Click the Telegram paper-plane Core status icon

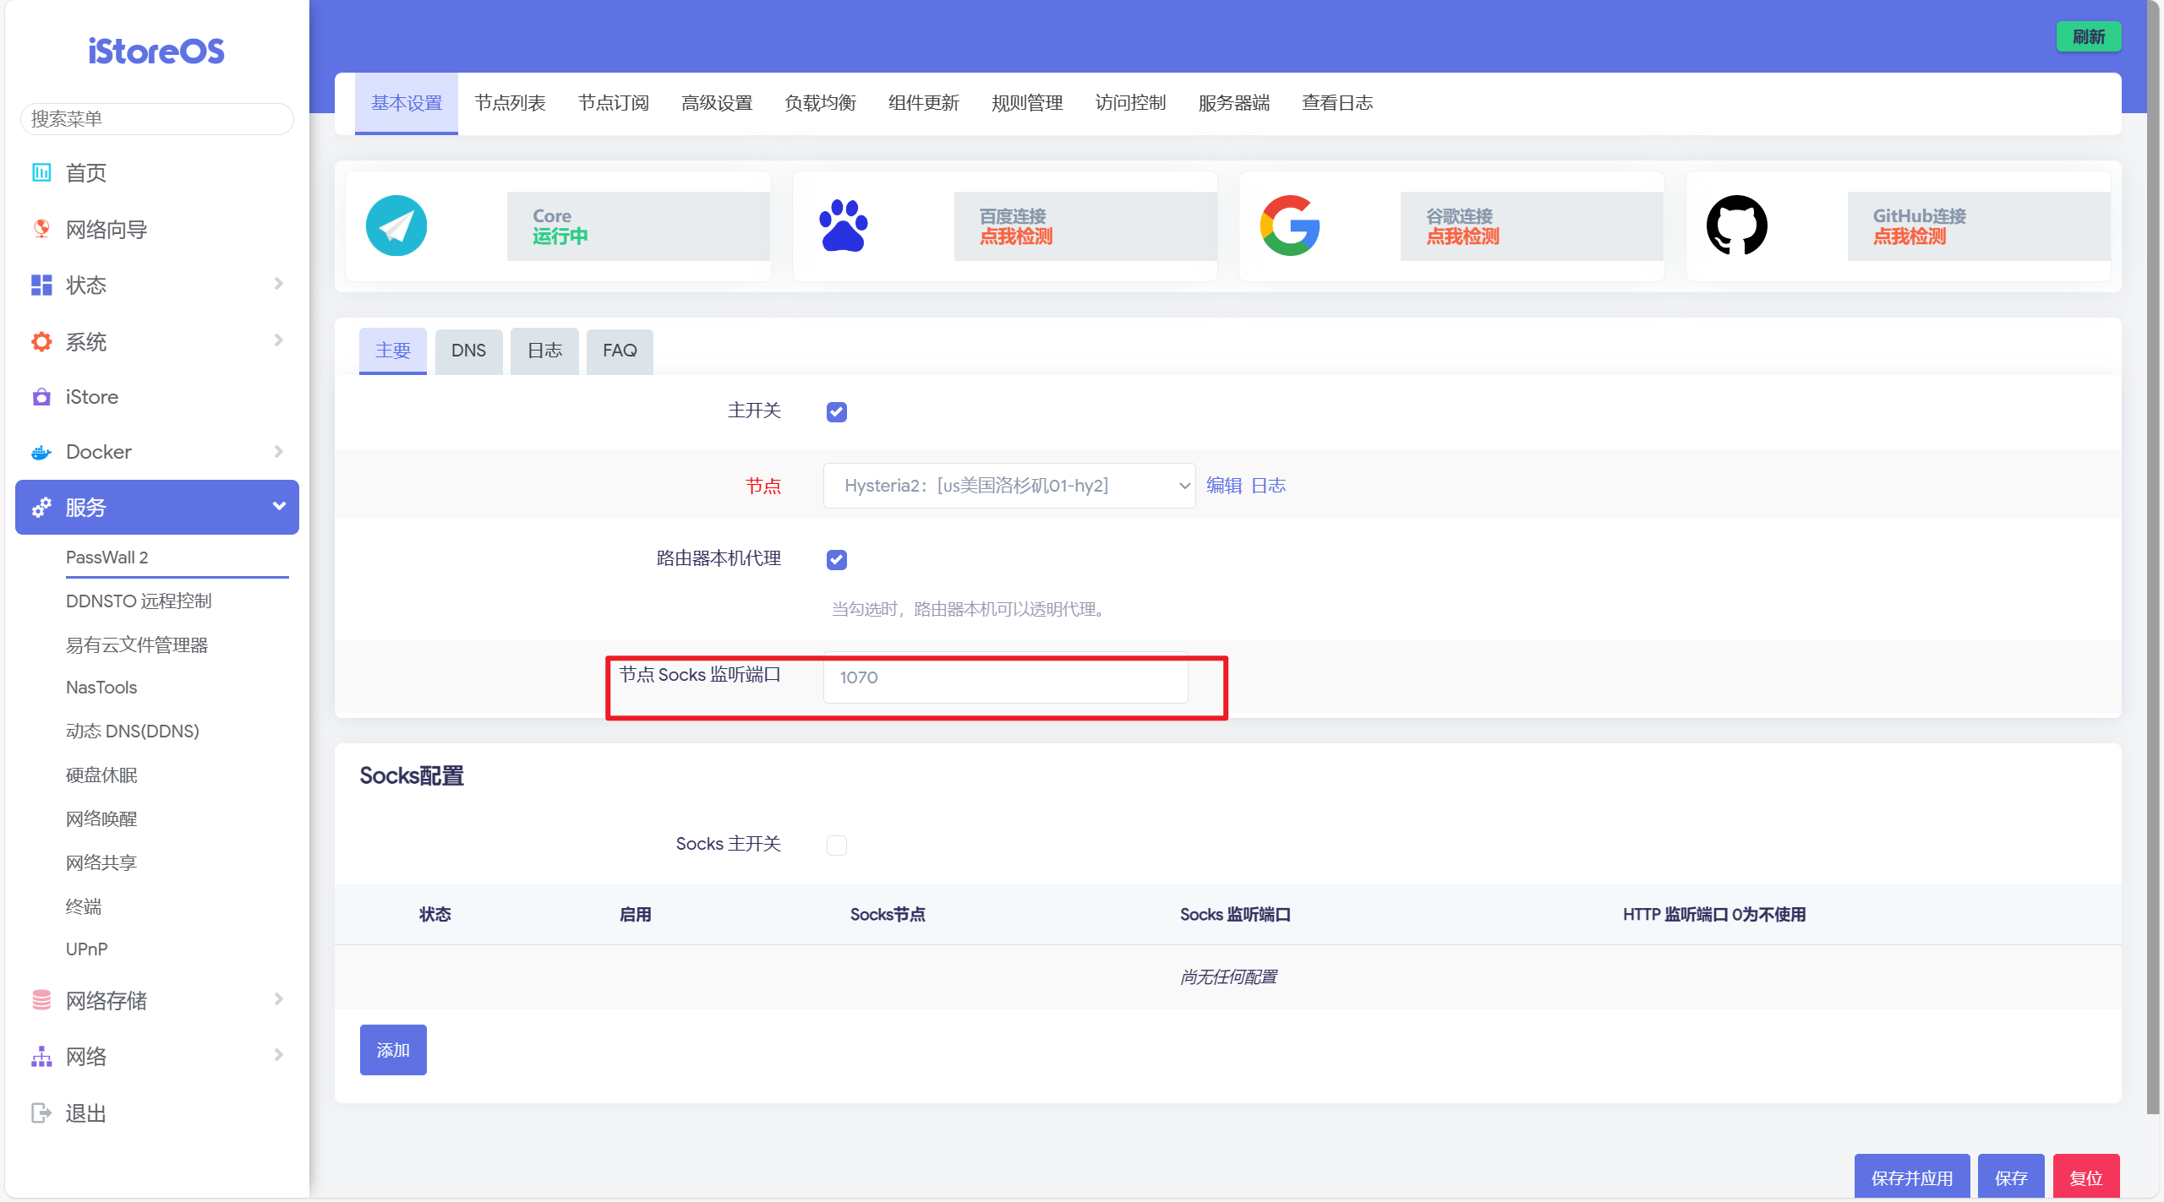pyautogui.click(x=396, y=226)
